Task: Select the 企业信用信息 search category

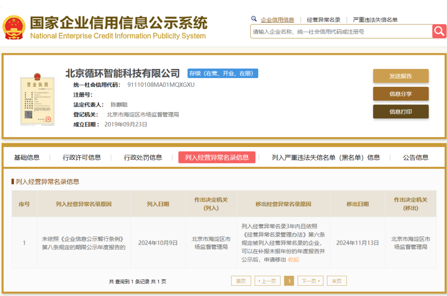Action: point(277,20)
